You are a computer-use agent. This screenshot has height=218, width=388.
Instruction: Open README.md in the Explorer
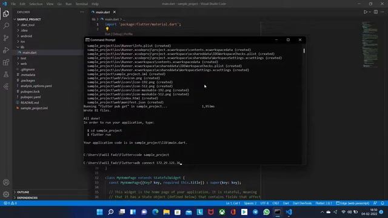click(x=30, y=102)
